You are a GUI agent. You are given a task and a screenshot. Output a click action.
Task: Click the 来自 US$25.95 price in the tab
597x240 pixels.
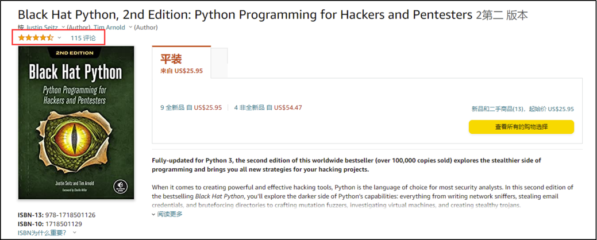pyautogui.click(x=182, y=71)
